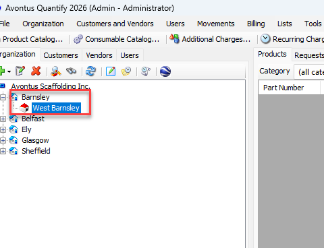
Task: Click the edit properties notepad icon
Action: coord(20,71)
